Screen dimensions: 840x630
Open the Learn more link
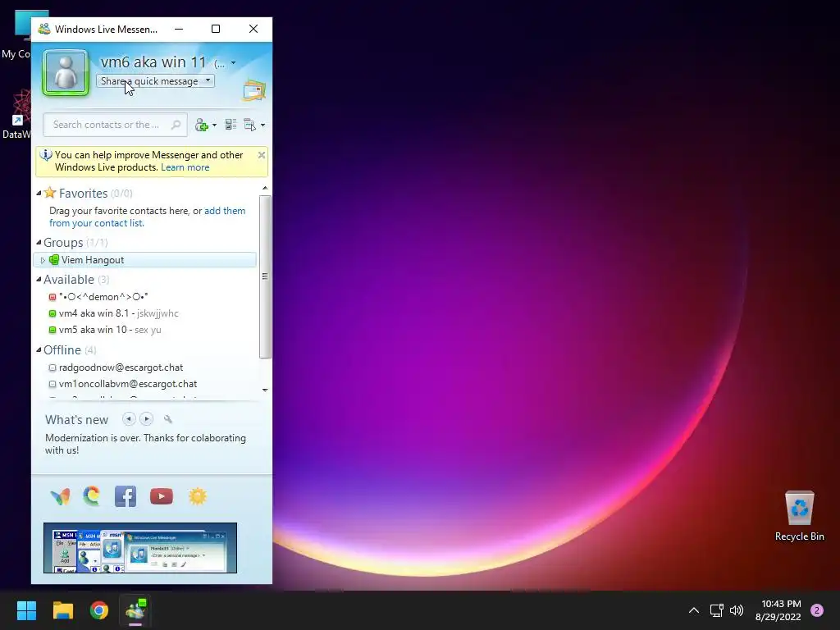click(x=185, y=167)
